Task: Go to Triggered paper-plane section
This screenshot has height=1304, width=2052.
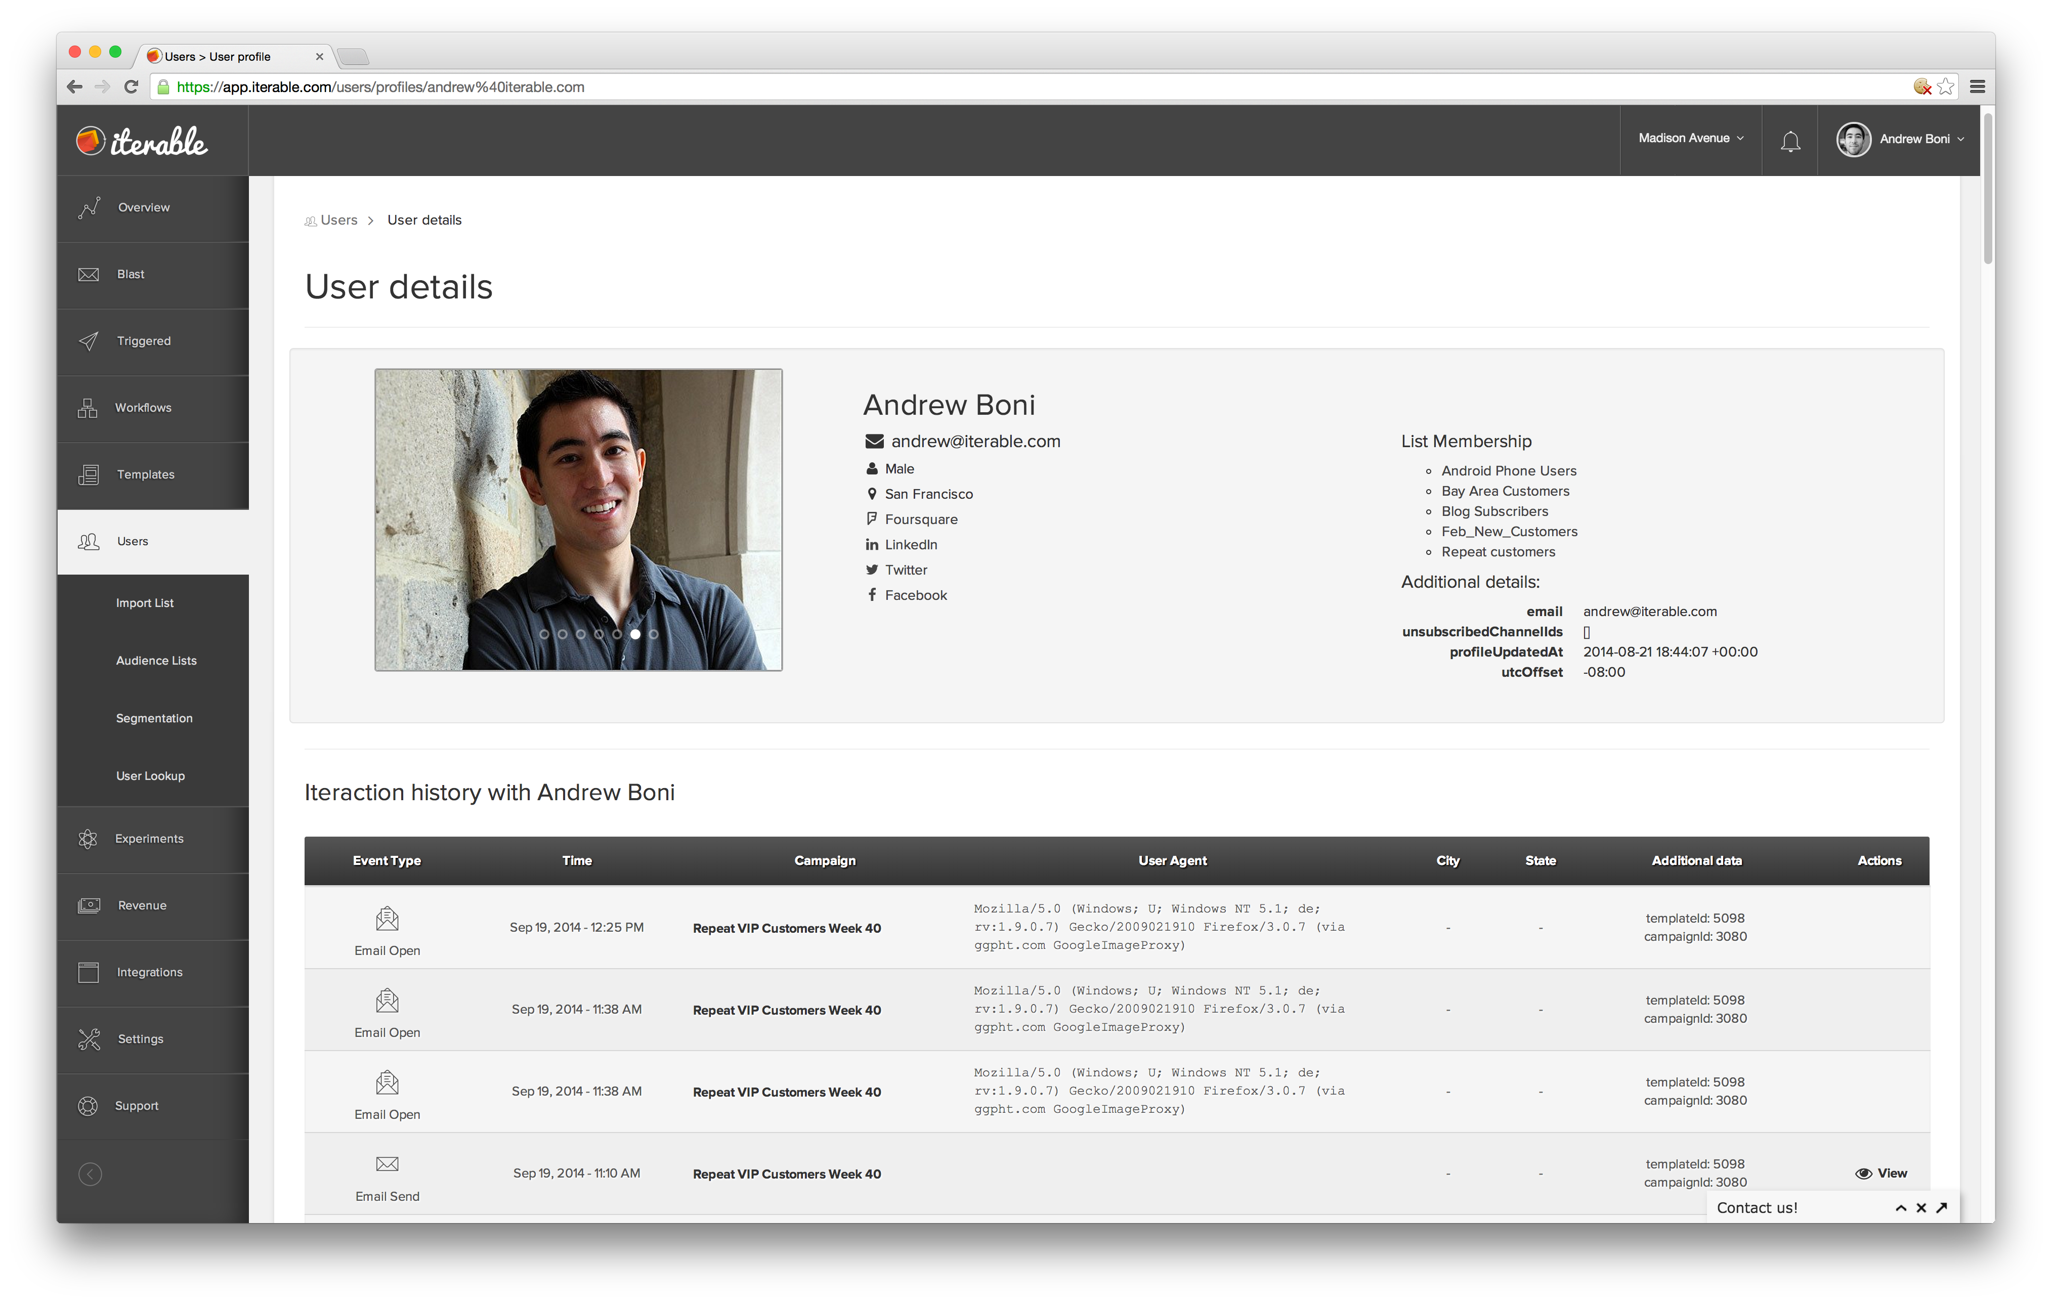Action: click(x=89, y=341)
